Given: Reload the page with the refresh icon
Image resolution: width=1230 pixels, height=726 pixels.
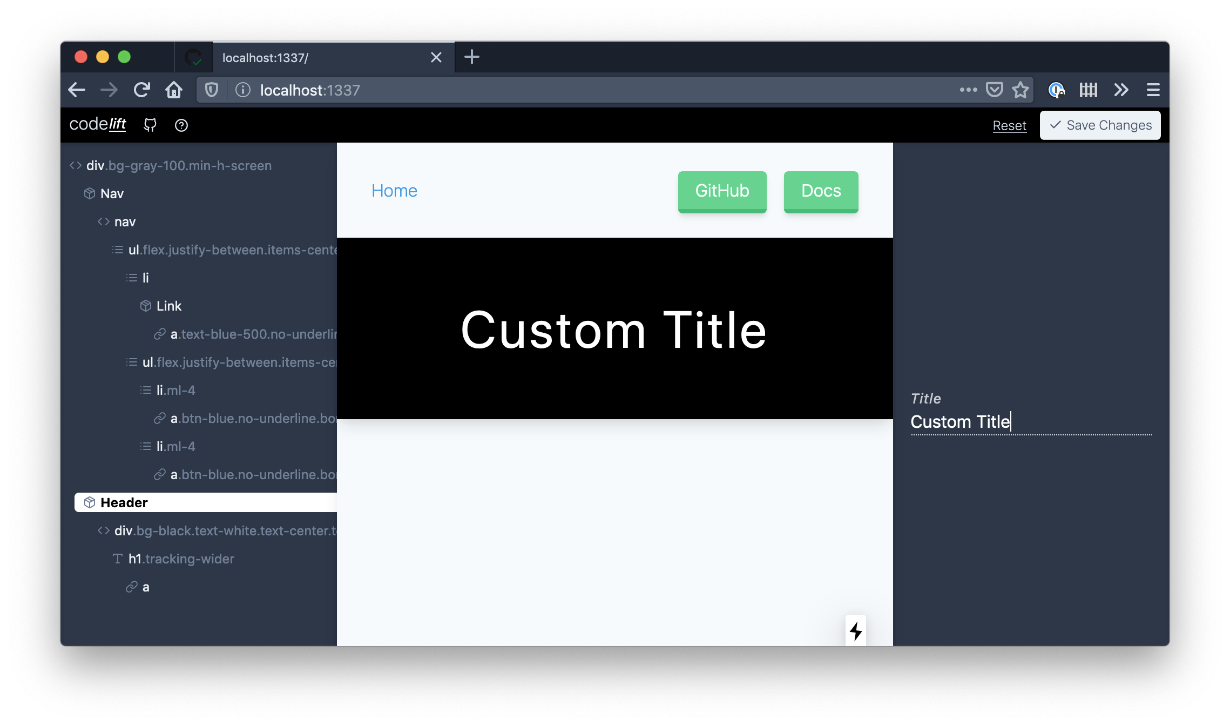Looking at the screenshot, I should pyautogui.click(x=141, y=90).
